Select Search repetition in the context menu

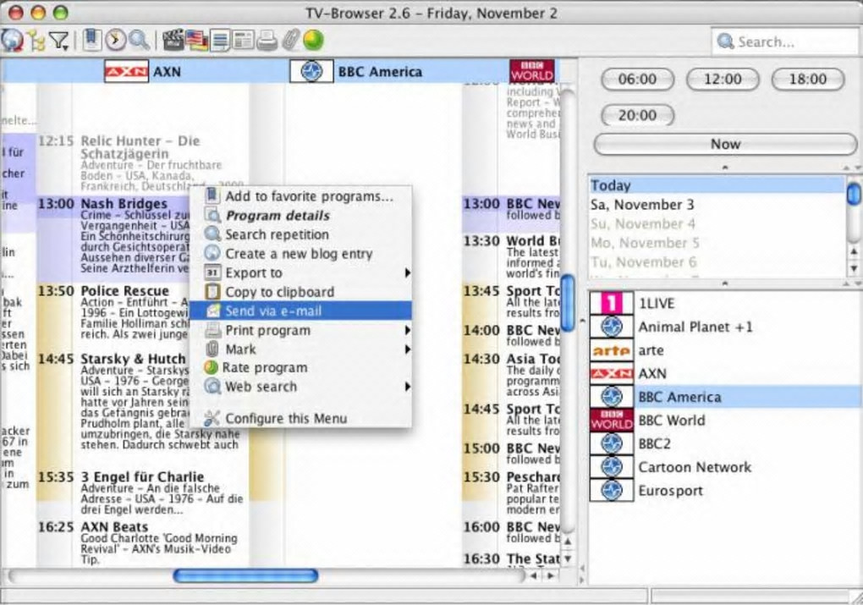pos(300,234)
